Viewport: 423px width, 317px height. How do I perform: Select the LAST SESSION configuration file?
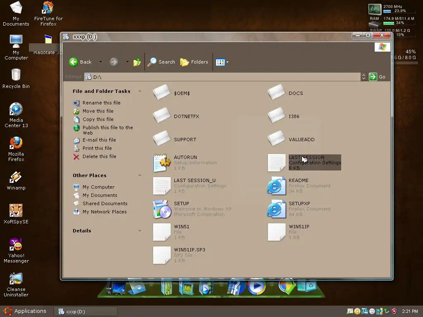[304, 163]
